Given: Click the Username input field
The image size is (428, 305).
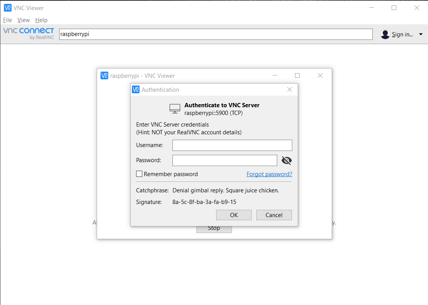Looking at the screenshot, I should (x=232, y=145).
